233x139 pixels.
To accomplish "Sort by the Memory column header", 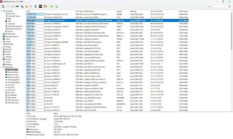I will [x=133, y=11].
